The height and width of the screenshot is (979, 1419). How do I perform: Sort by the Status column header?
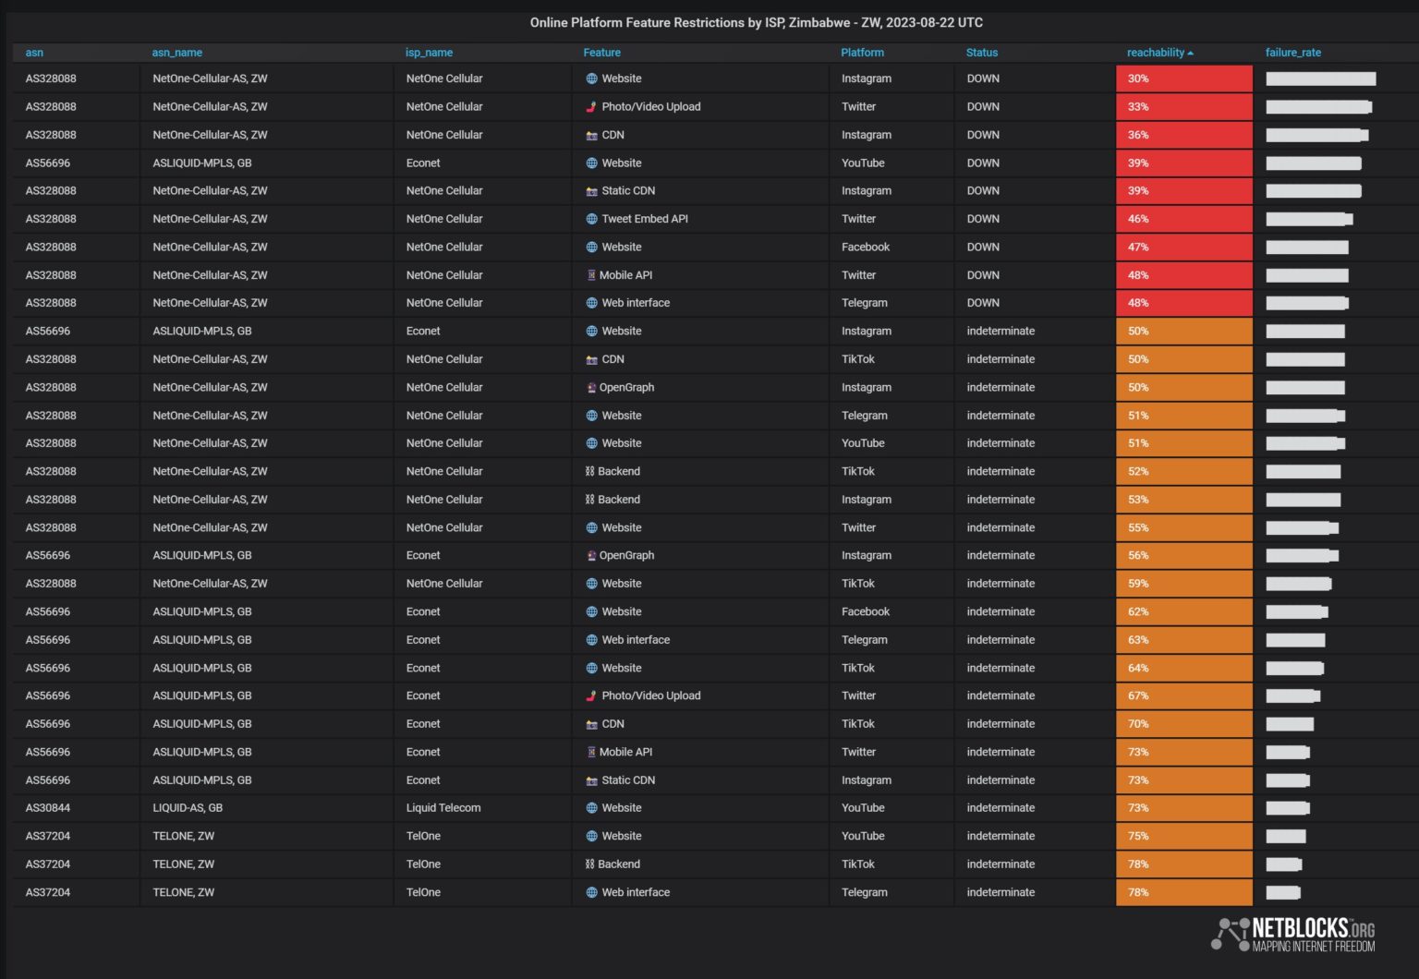[982, 53]
